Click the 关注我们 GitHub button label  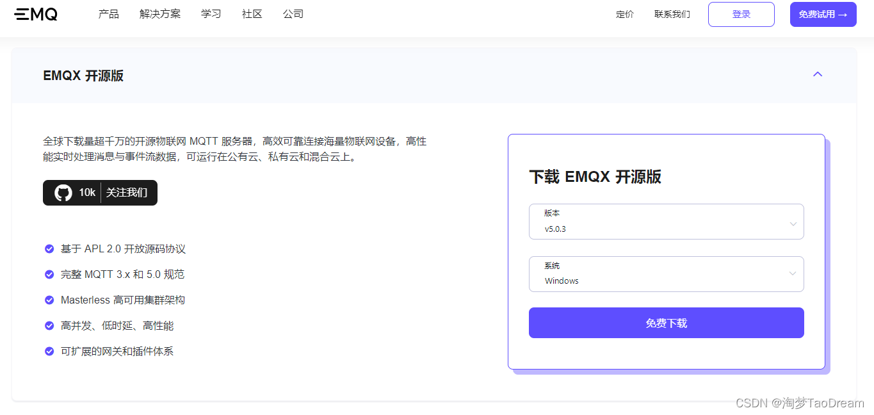tap(127, 193)
